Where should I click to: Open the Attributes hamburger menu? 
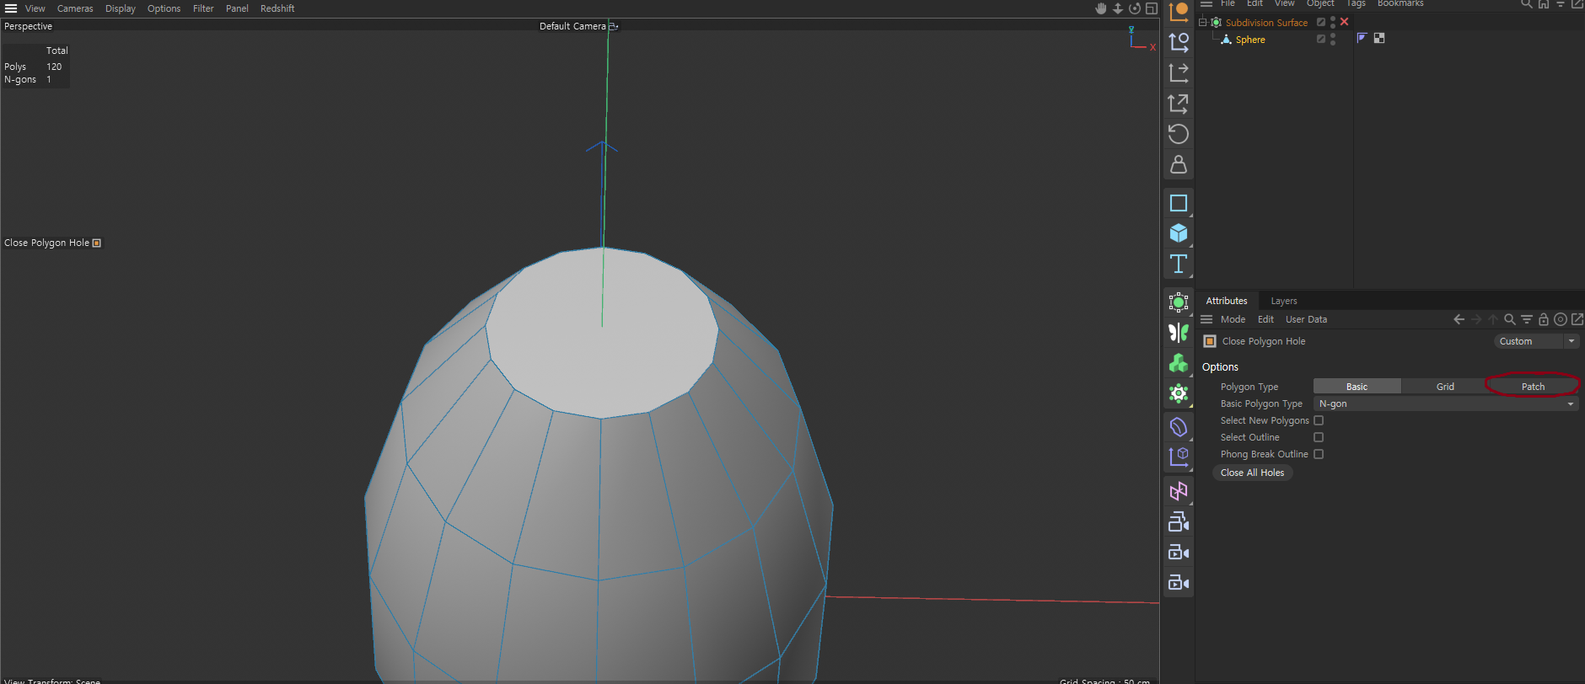point(1206,319)
